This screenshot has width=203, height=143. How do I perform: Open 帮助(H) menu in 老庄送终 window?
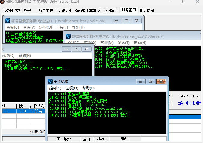pos(88,88)
